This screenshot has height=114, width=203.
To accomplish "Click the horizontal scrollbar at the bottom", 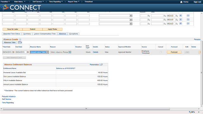I will [86, 109].
